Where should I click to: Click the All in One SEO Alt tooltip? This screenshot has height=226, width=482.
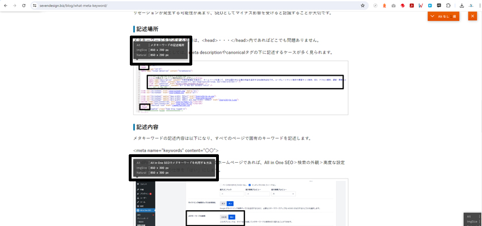(x=175, y=168)
